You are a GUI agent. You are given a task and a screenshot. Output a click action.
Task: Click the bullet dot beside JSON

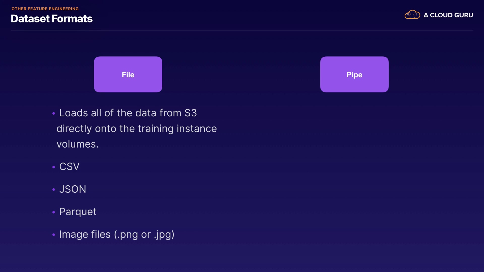(x=53, y=190)
